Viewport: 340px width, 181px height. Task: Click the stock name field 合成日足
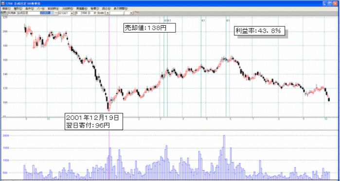pos(28,13)
